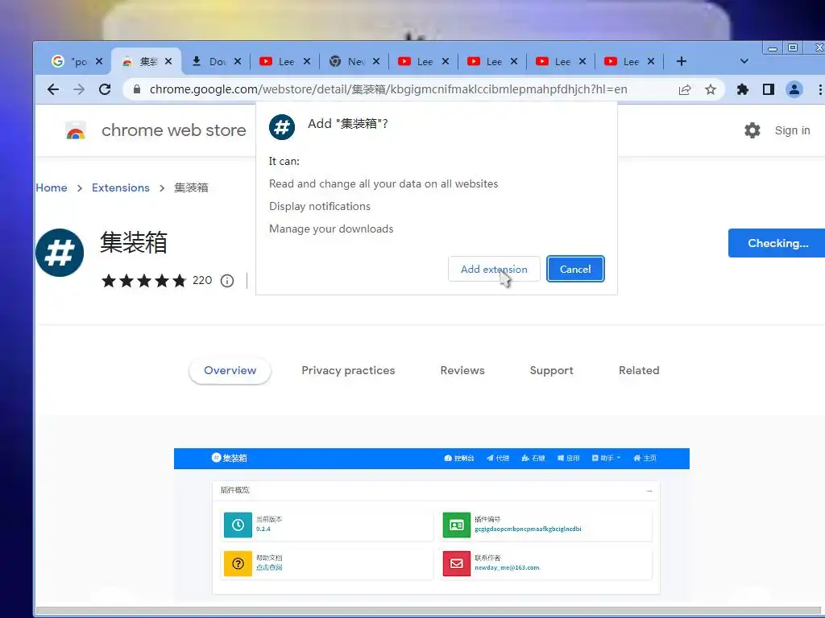
Task: Select the Overview tab
Action: point(230,370)
